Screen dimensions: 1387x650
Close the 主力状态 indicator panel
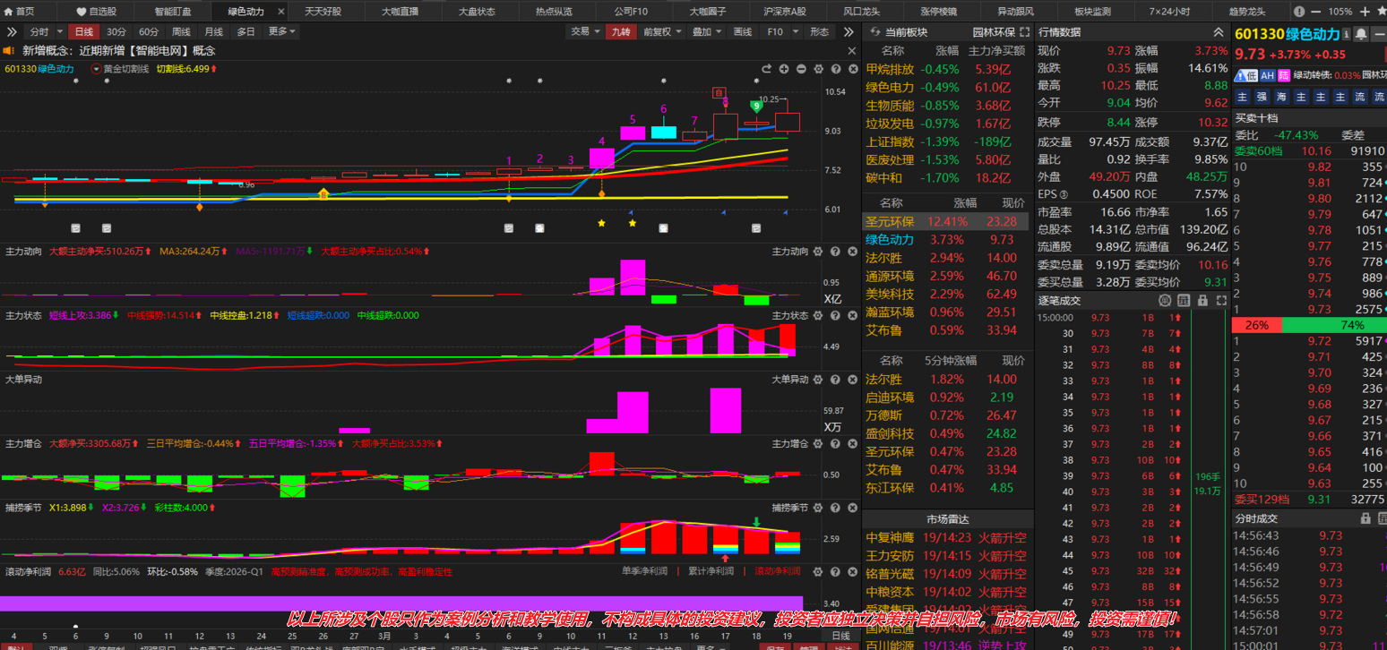pos(851,316)
